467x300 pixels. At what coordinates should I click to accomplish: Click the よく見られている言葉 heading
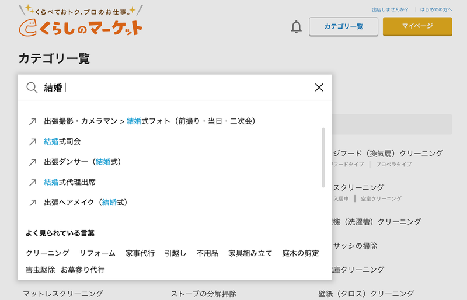[x=60, y=233]
